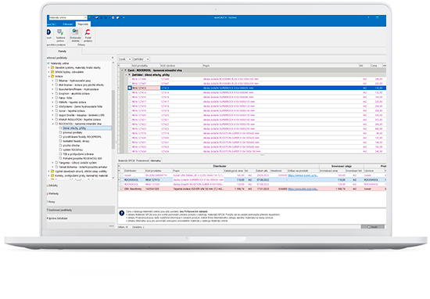Open the Alternativy detail tab
430x299 pixels.
pos(156,160)
